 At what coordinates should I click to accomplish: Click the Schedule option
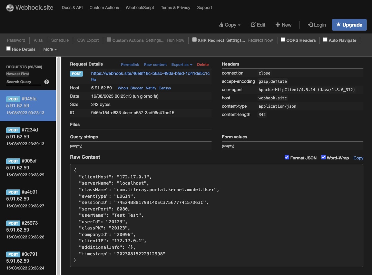(60, 40)
